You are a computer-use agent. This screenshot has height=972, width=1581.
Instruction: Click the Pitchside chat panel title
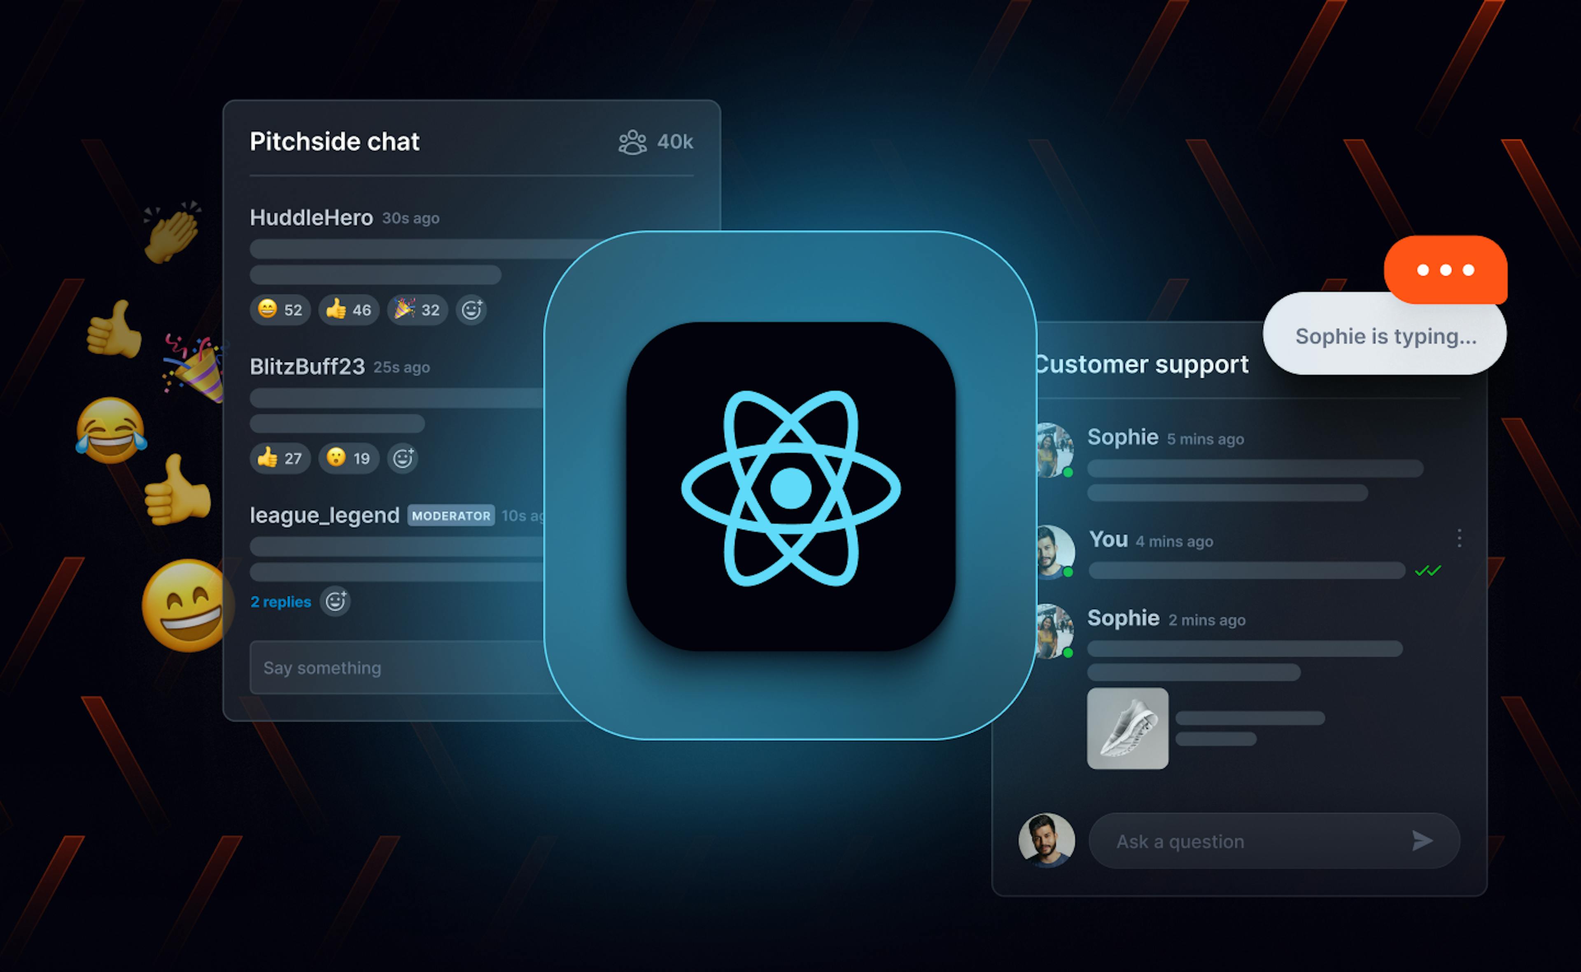click(x=335, y=141)
